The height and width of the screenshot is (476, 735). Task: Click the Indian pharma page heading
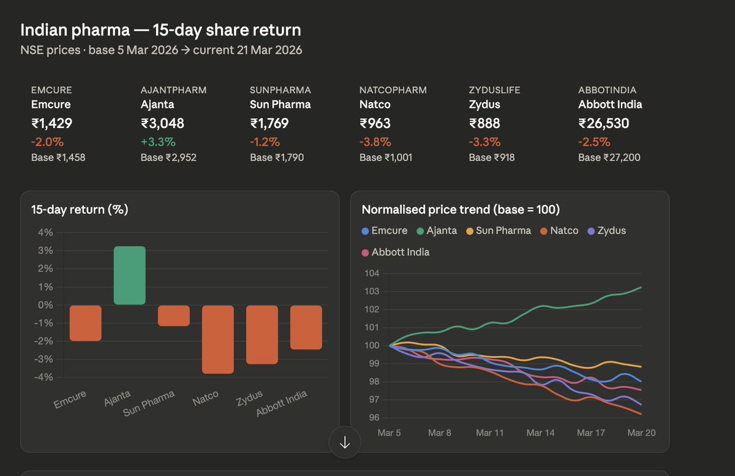click(161, 30)
